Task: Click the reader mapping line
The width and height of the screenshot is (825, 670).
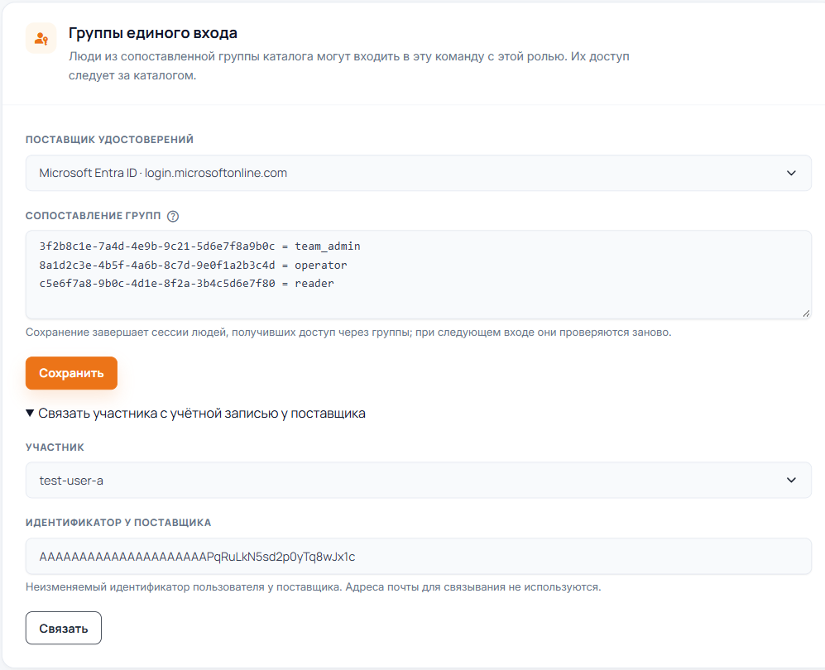Action: pyautogui.click(x=187, y=284)
